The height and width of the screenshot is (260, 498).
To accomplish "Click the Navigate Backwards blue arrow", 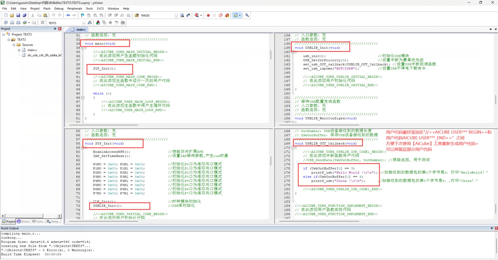I will coord(68,15).
